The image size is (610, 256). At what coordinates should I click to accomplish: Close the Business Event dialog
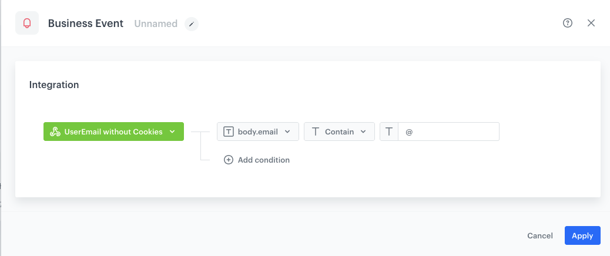pyautogui.click(x=591, y=23)
